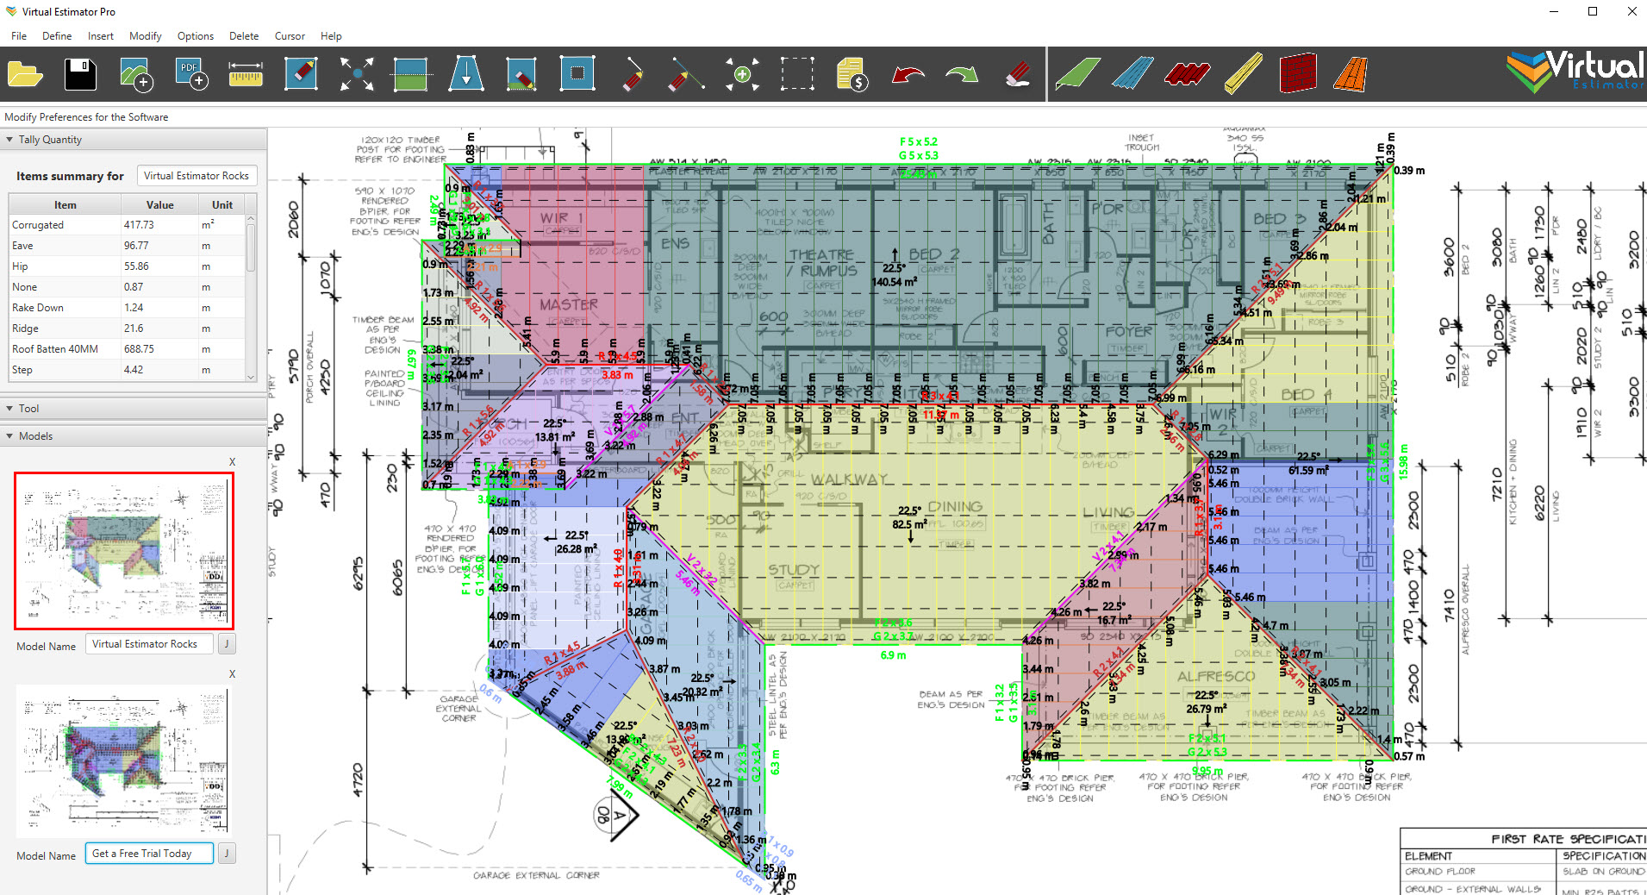Save the current project

79,74
